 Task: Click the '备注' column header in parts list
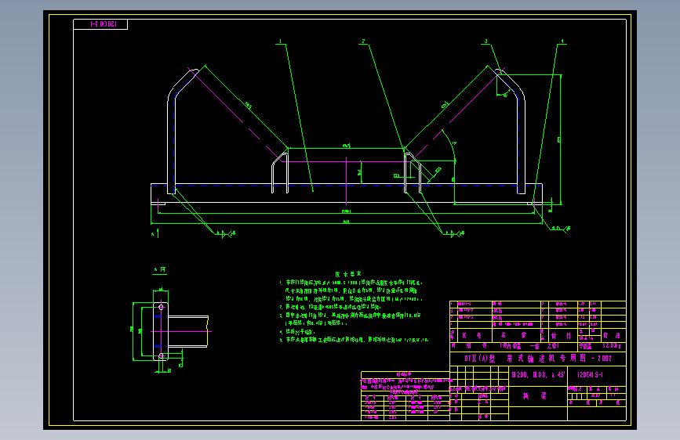[x=612, y=335]
